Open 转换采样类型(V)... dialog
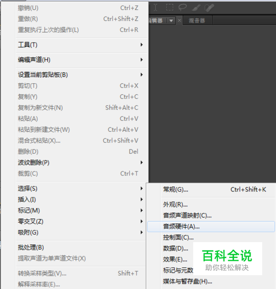 pyautogui.click(x=81, y=274)
